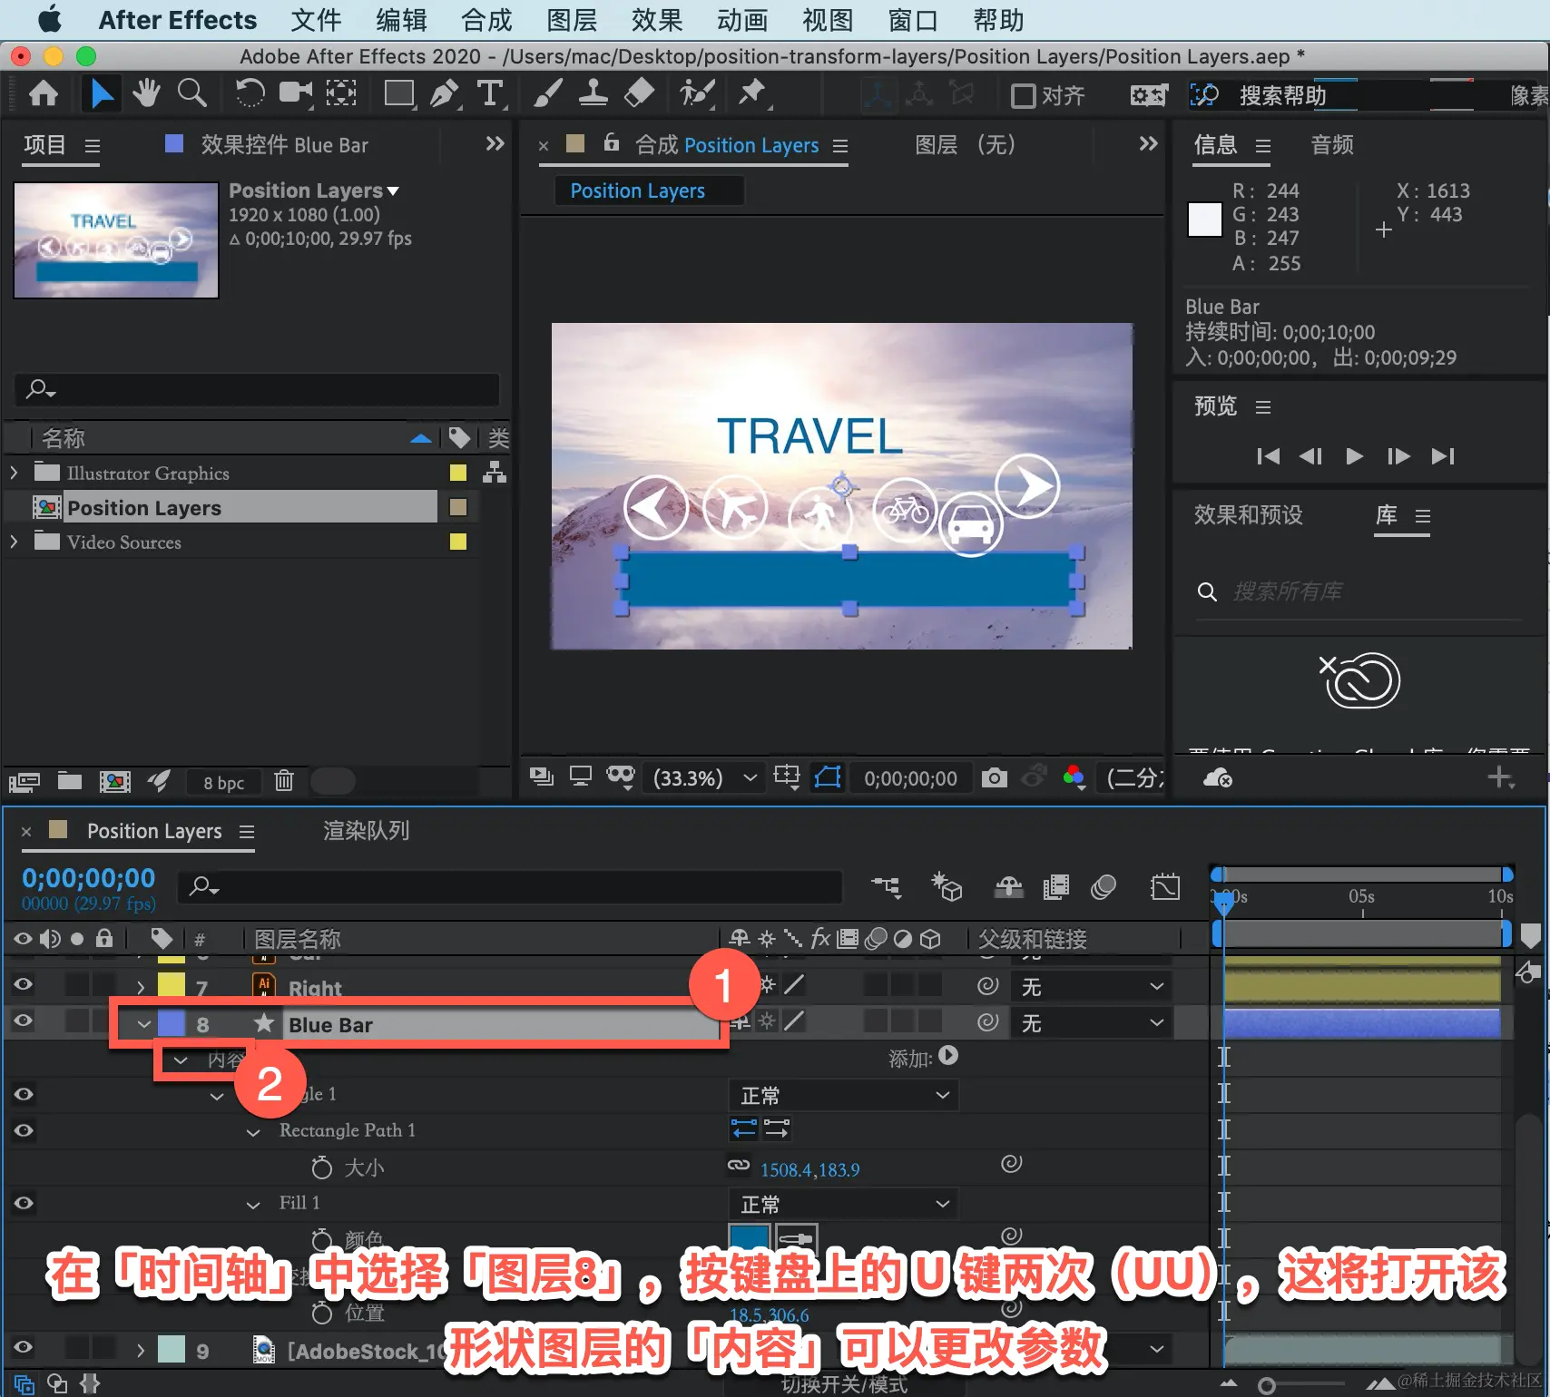Image resolution: width=1550 pixels, height=1397 pixels.
Task: Click the 添加 add button for contents
Action: pyautogui.click(x=948, y=1056)
